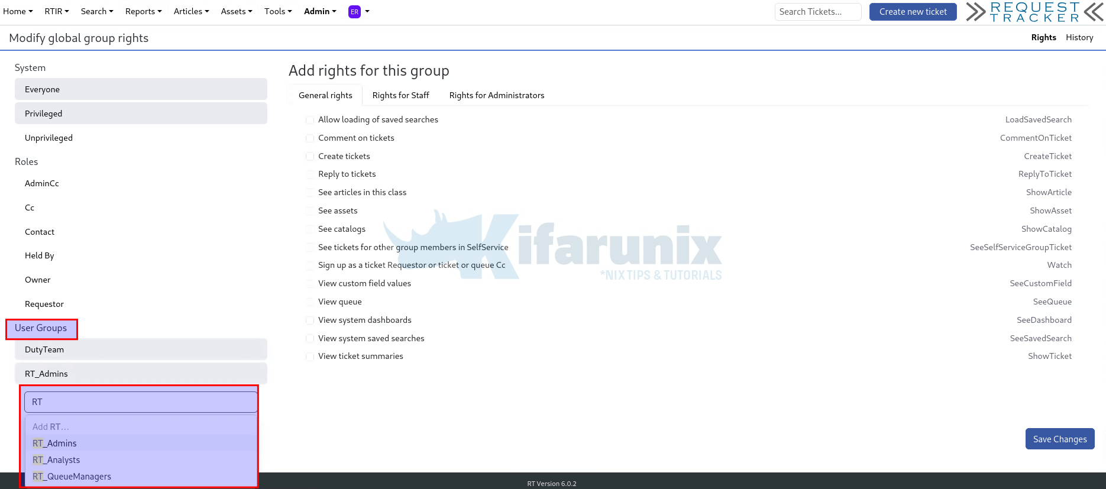This screenshot has width=1106, height=489.
Task: Enable the Create tickets checkbox
Action: tap(310, 157)
